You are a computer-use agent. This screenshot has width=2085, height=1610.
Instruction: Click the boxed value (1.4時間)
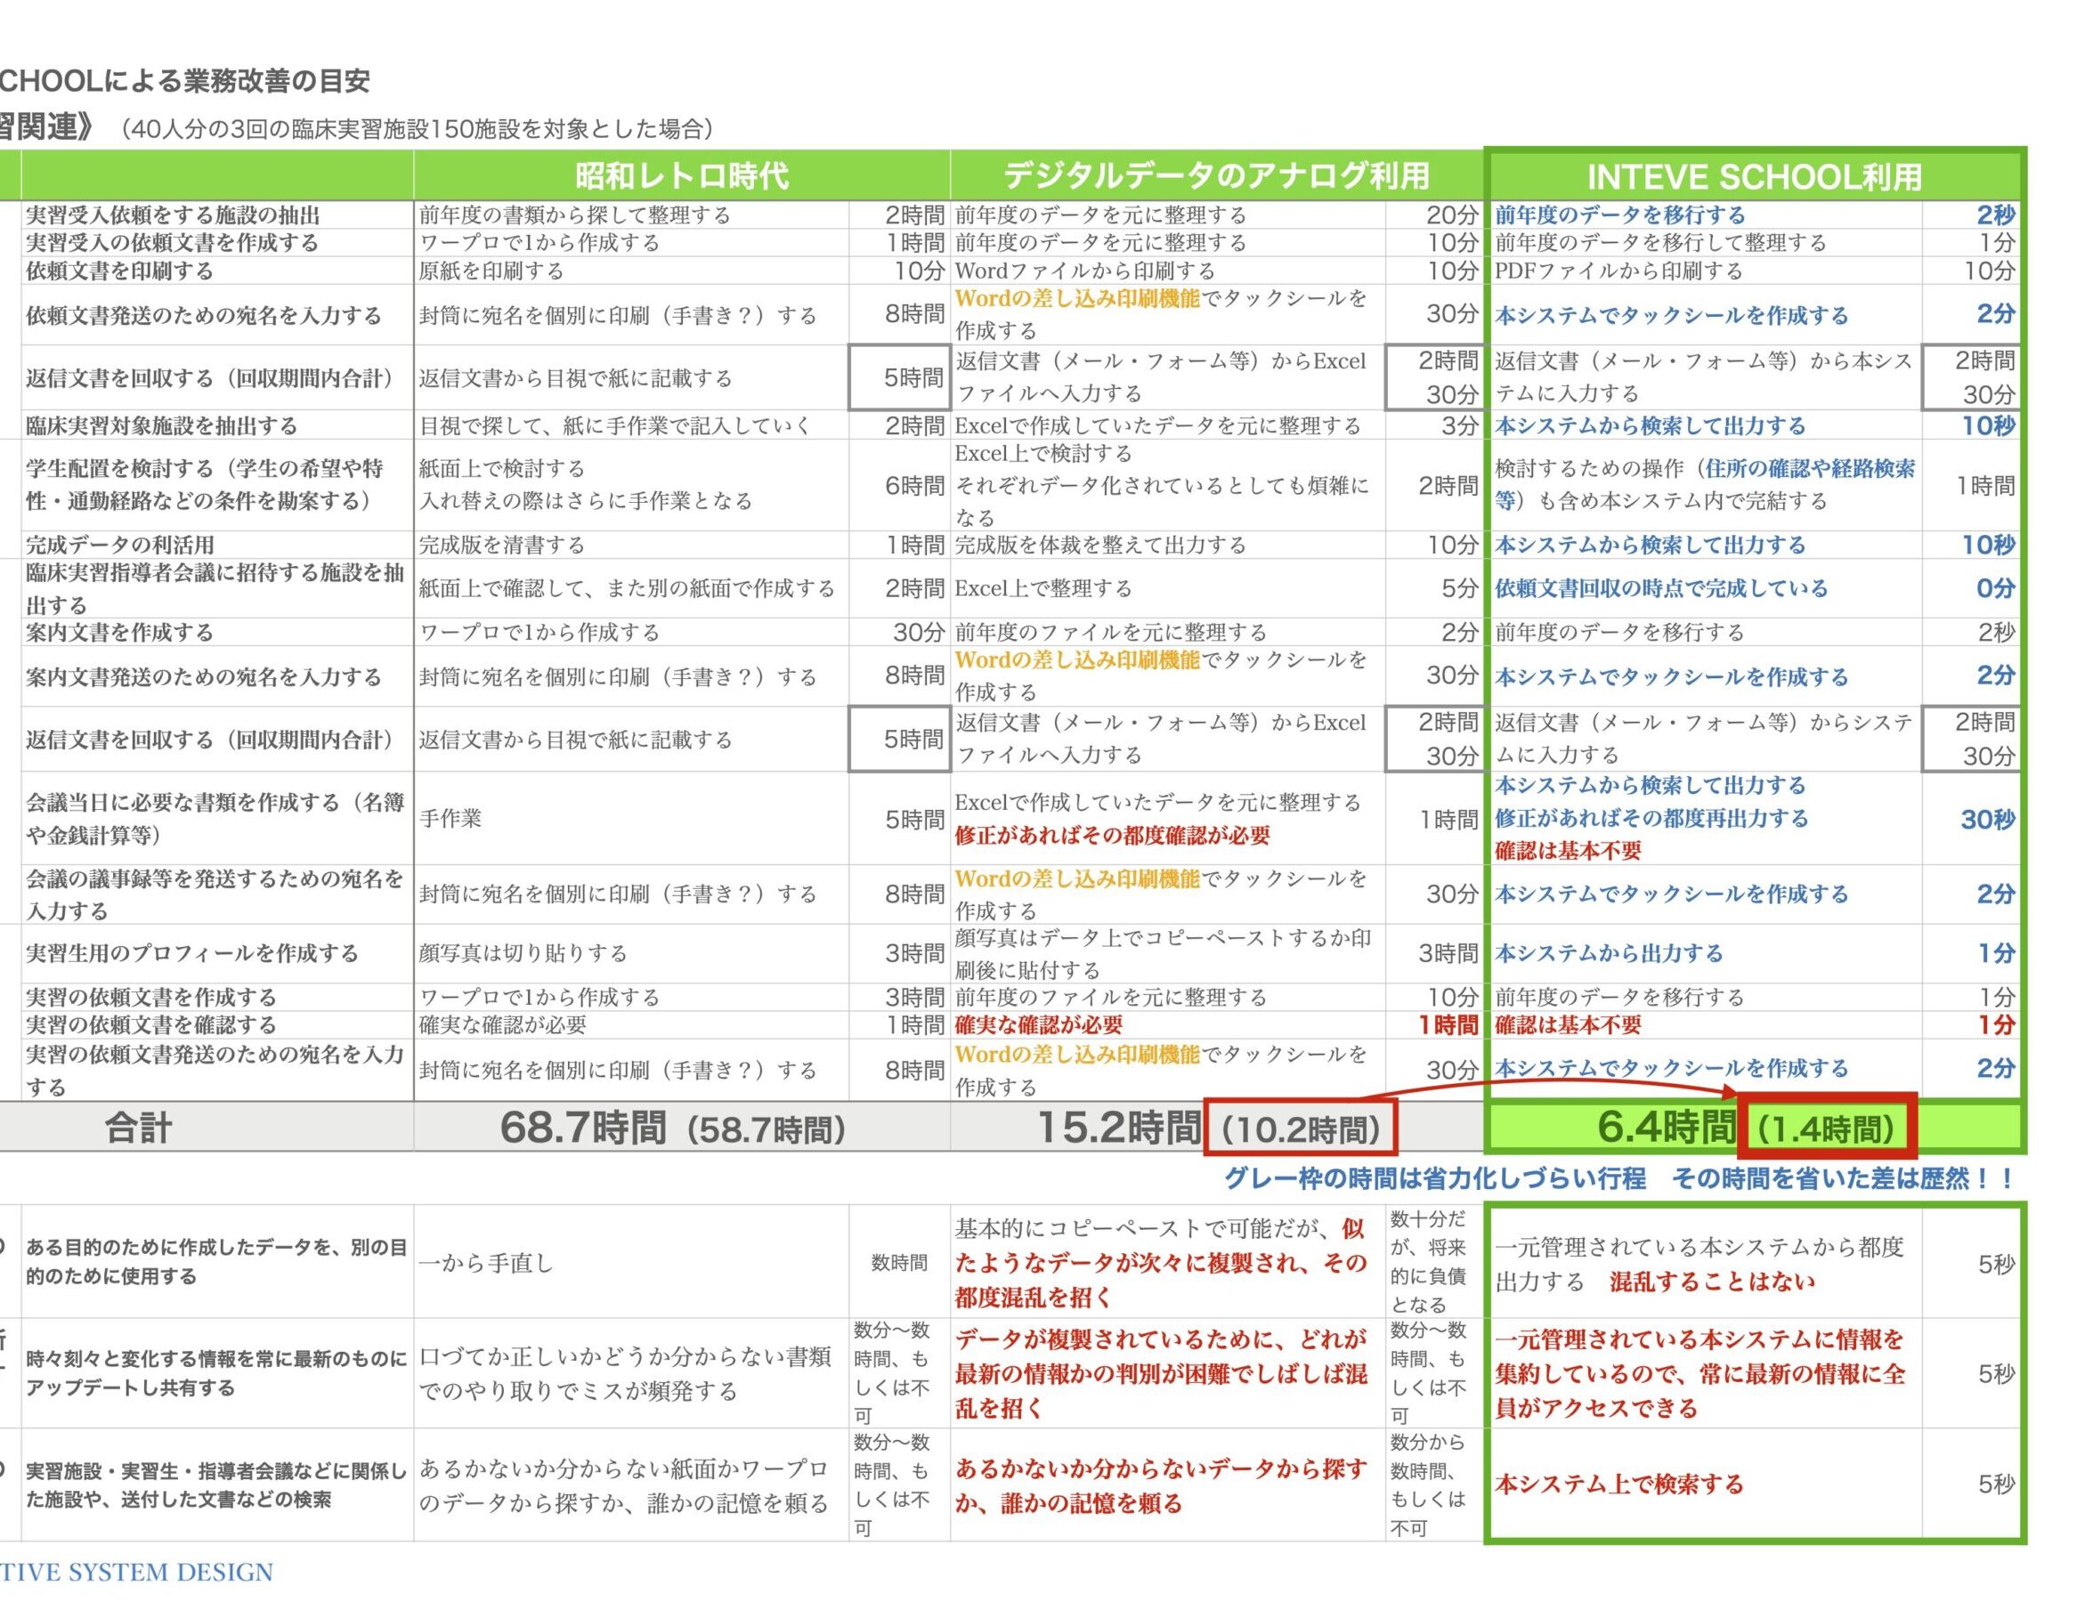click(1827, 1126)
